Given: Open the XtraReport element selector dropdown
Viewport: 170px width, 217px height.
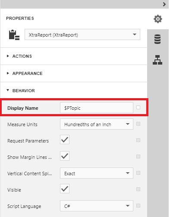Looking at the screenshot, I should (x=82, y=34).
